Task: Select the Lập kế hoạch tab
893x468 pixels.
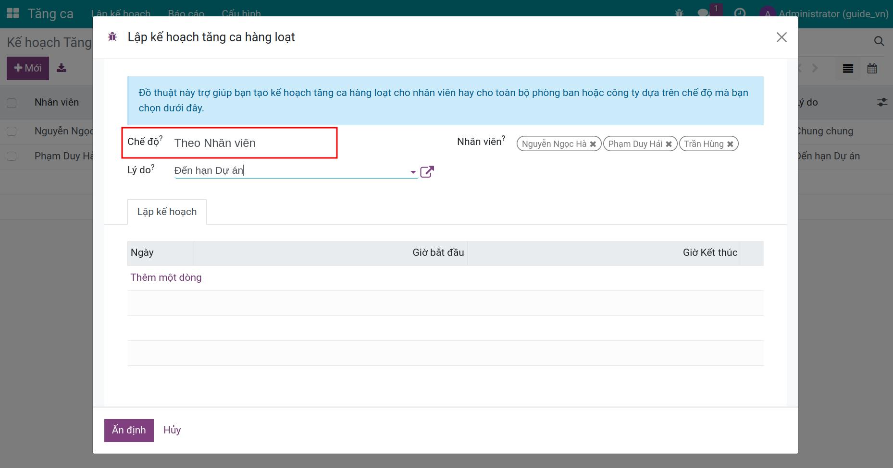Action: click(167, 212)
